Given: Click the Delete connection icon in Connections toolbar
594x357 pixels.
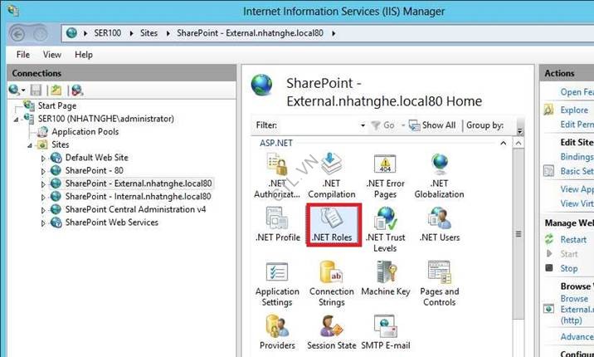Looking at the screenshot, I should tap(77, 90).
